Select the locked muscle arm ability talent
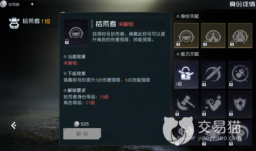256x151 pixels. 213,104
